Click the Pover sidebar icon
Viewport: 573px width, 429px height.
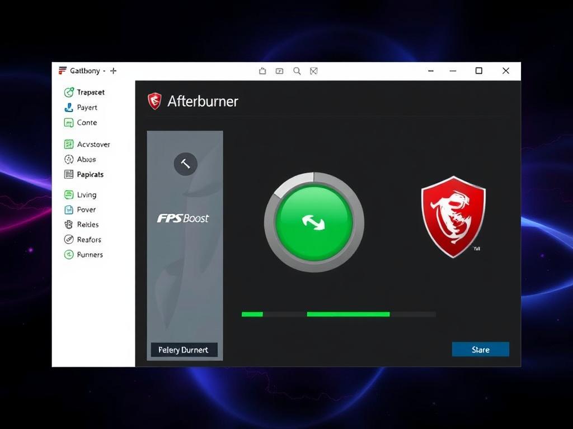(69, 210)
